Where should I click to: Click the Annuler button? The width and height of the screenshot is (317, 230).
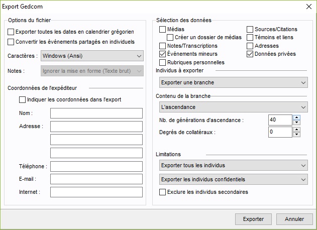294,219
